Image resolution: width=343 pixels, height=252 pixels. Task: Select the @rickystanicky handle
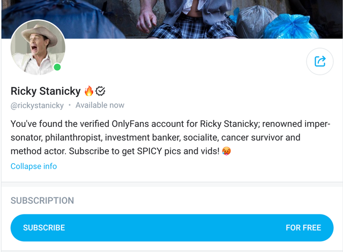(37, 105)
